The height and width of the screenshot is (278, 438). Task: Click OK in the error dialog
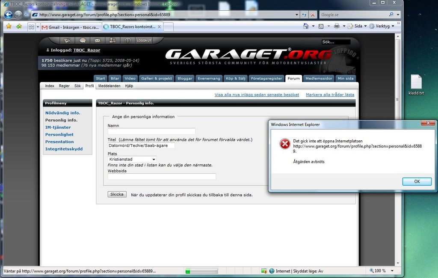(417, 182)
